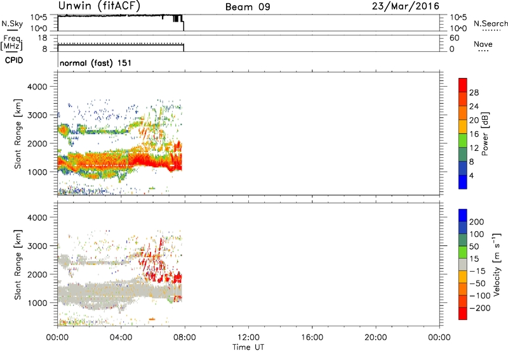Pick the blue top segment of the Velocity color bar
Image resolution: width=508 pixels, height=351 pixels.
463,215
